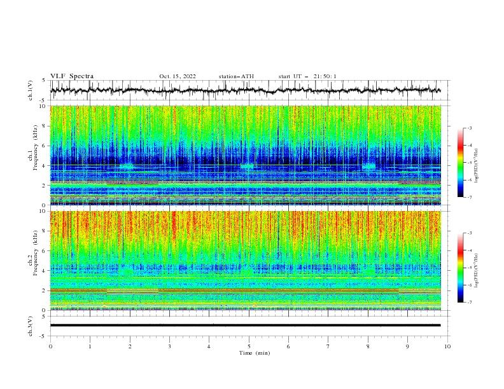Click the "1" minute tick on time axis
The image size is (504, 389).
[x=90, y=346]
